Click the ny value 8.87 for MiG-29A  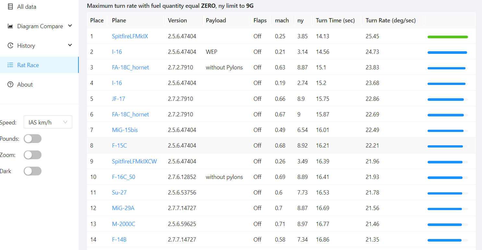pos(302,208)
